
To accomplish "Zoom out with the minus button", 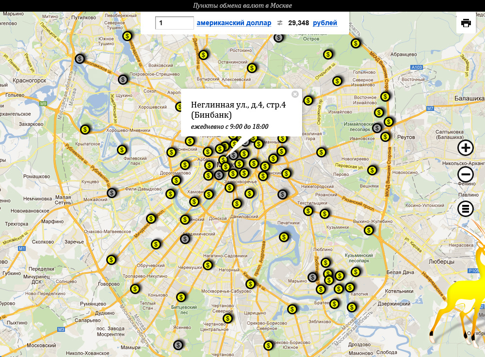I will pos(466,174).
